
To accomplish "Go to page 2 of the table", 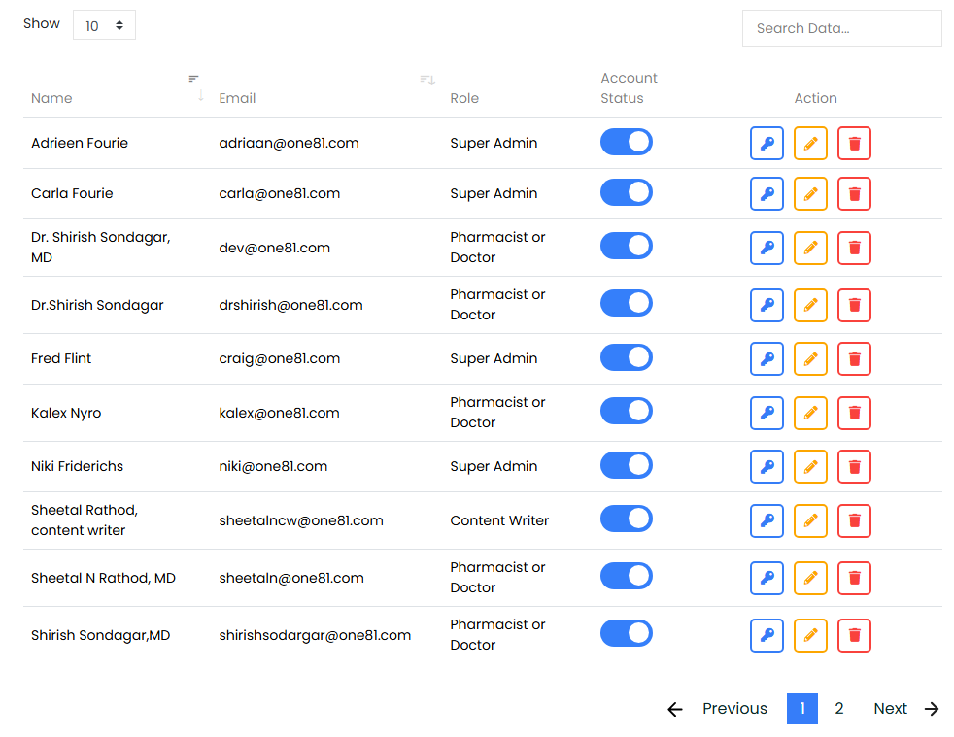I will 838,709.
